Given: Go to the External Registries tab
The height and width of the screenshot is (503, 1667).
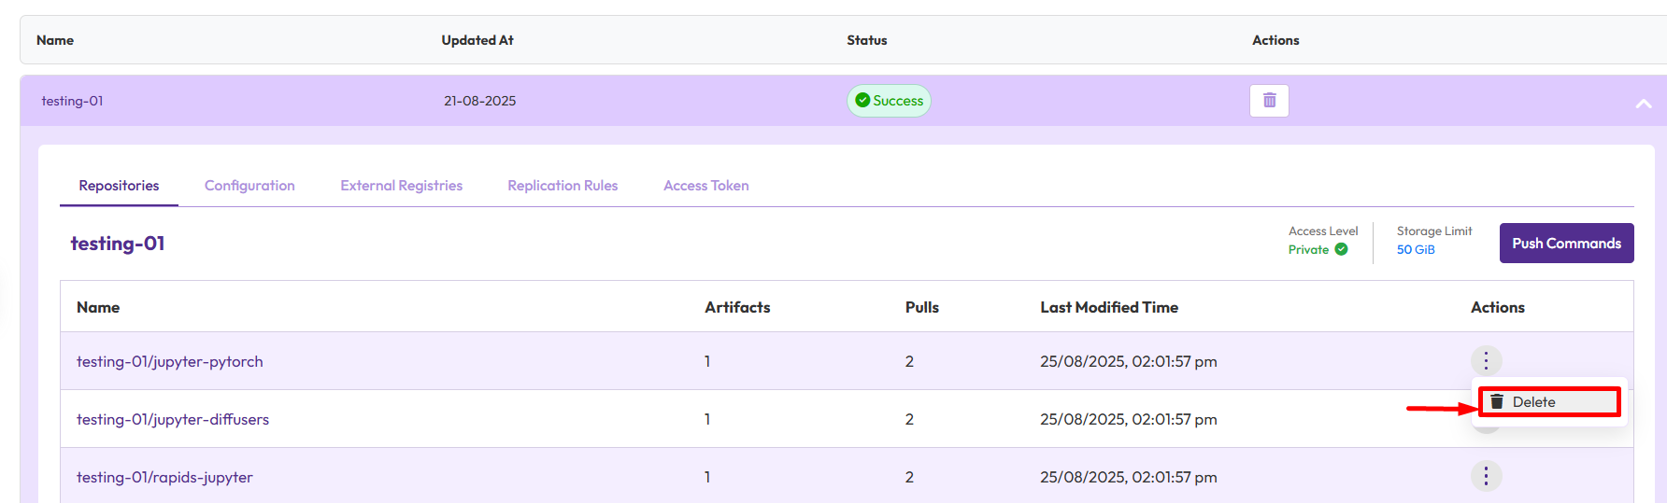Looking at the screenshot, I should click(401, 186).
